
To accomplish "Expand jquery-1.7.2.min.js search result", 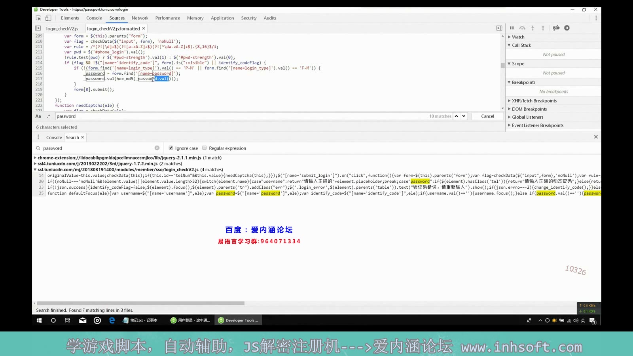I will [35, 164].
